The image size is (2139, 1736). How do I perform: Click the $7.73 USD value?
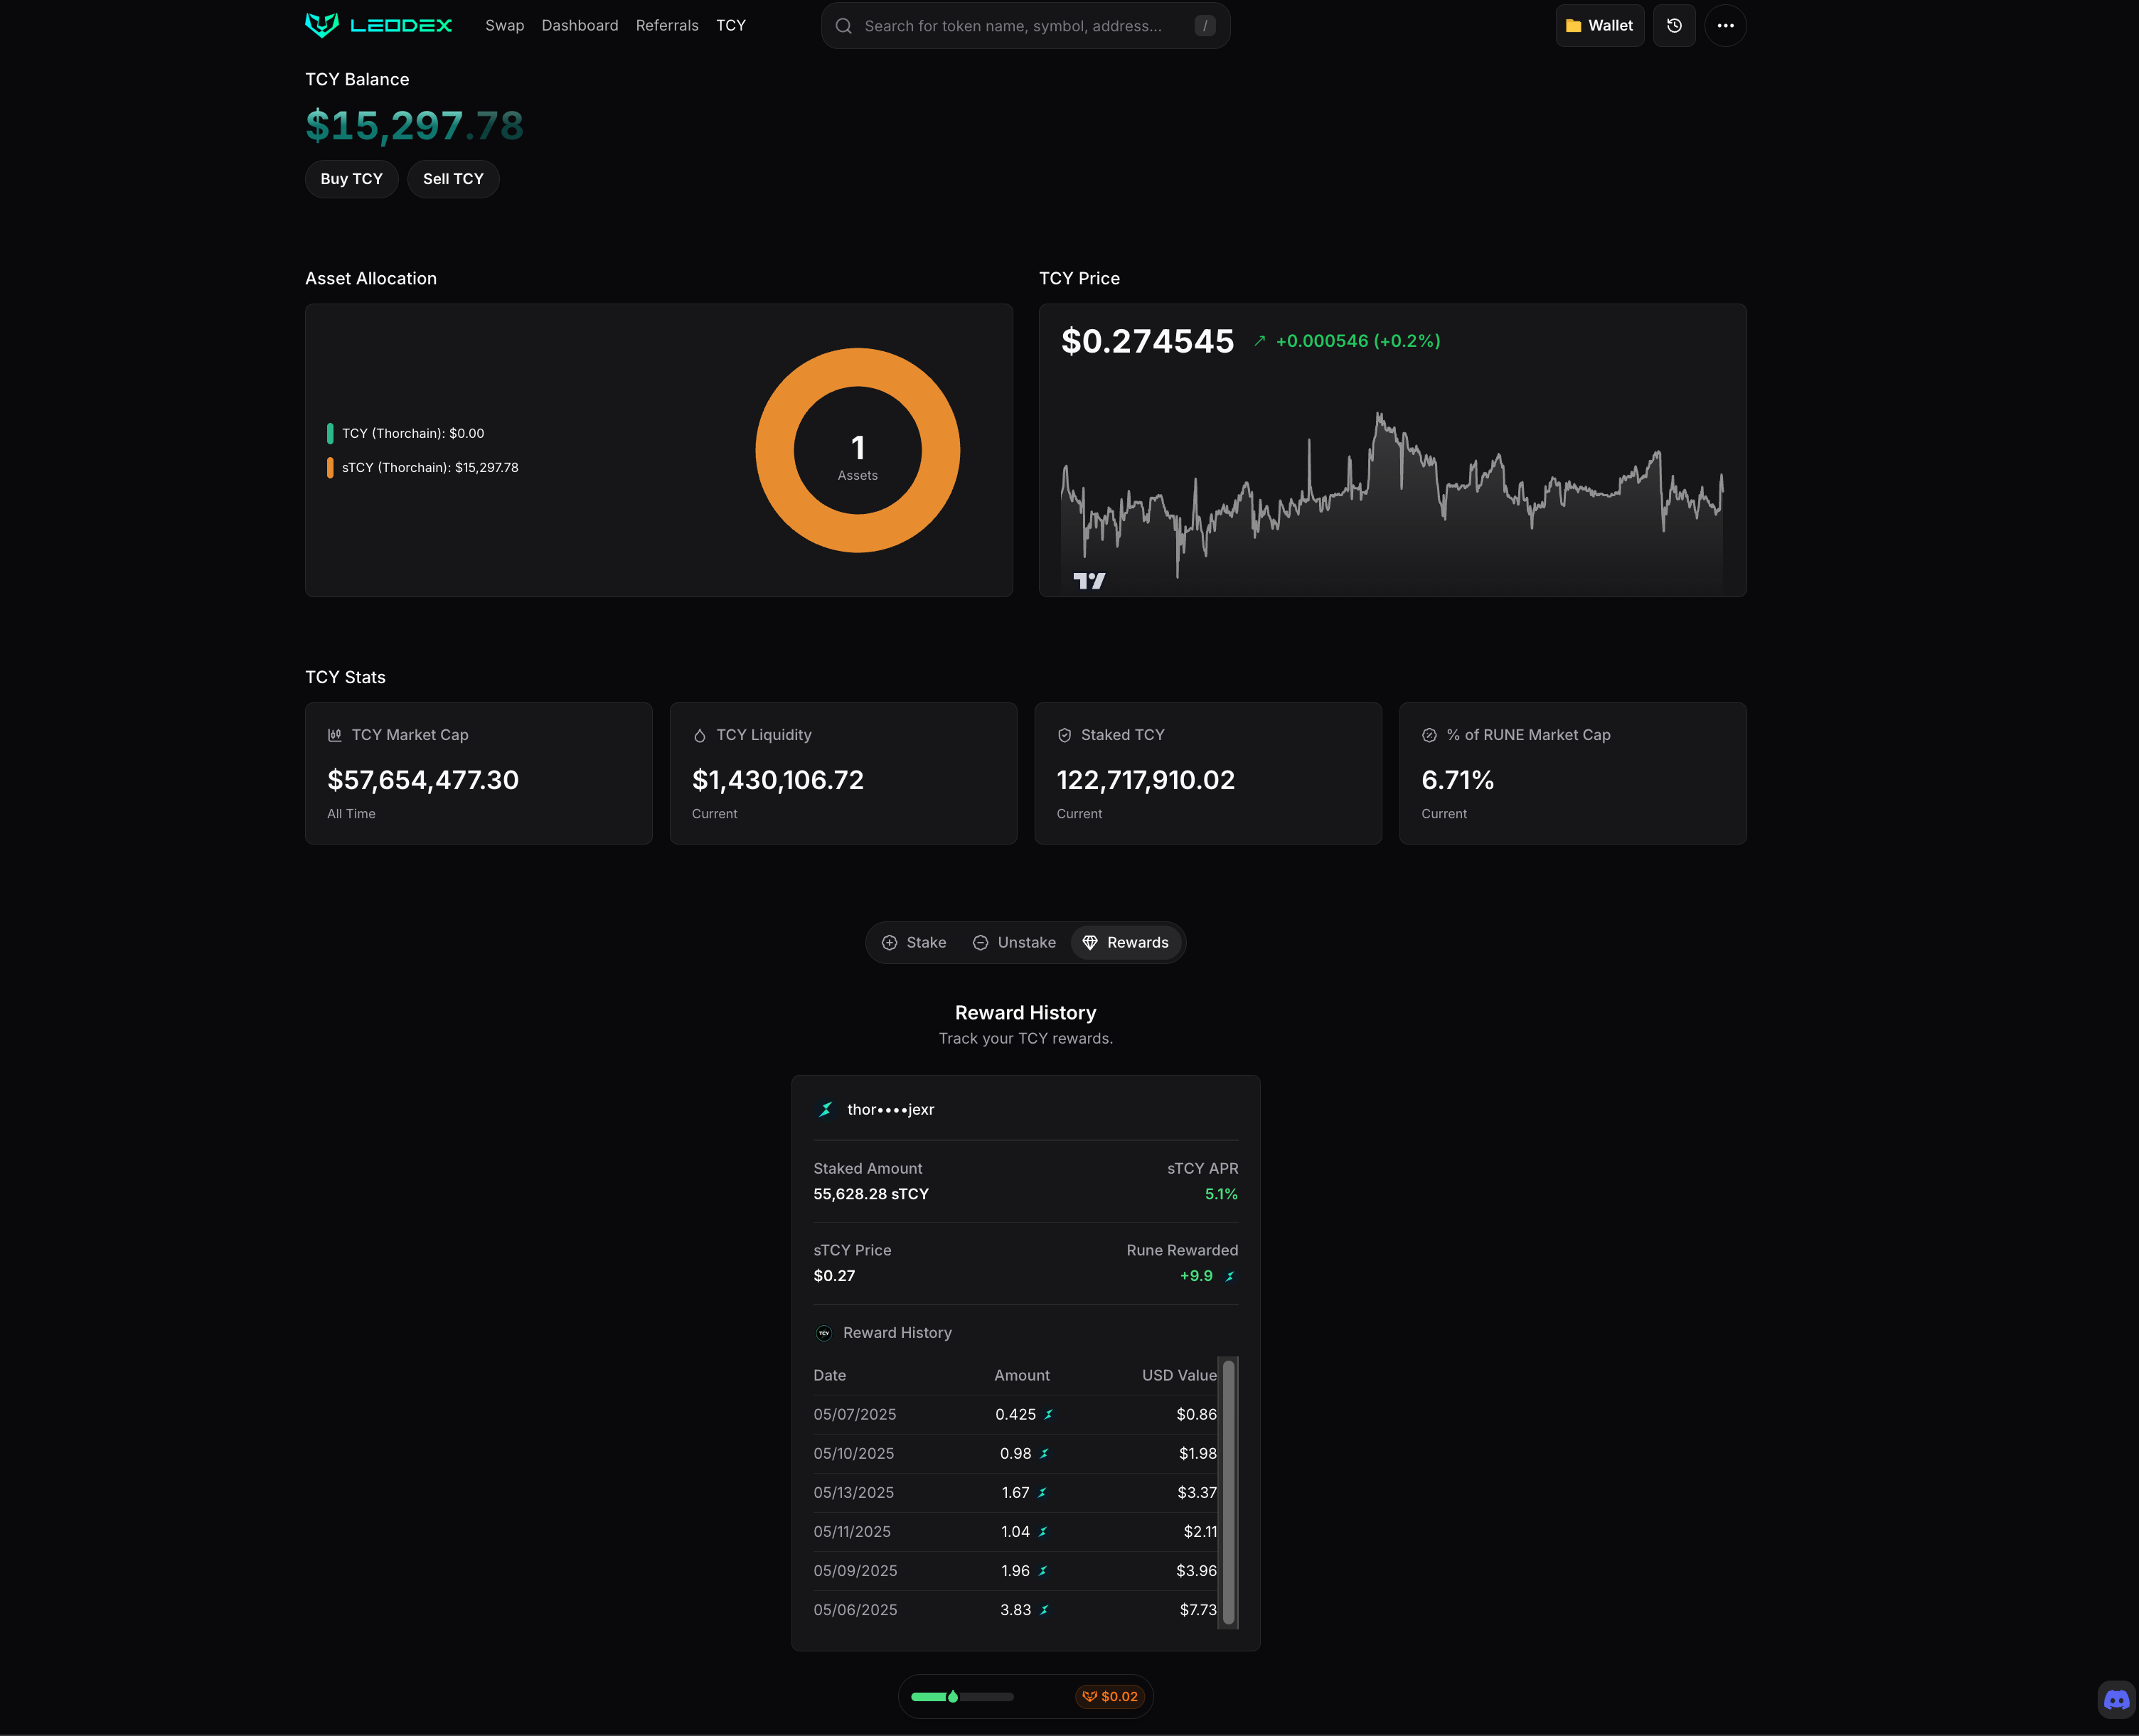point(1197,1609)
